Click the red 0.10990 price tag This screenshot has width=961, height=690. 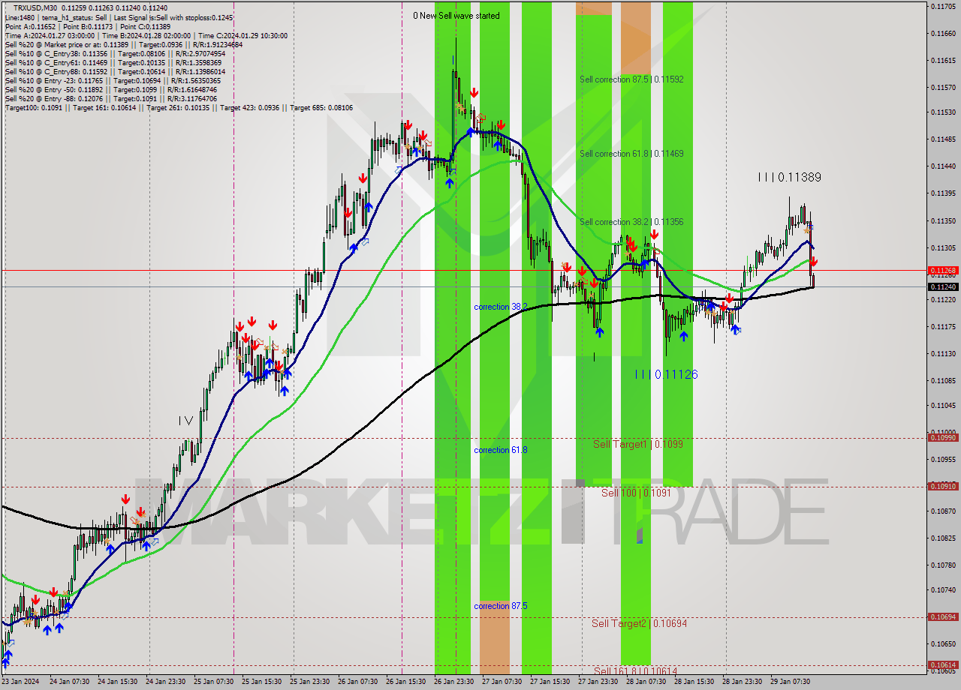click(942, 438)
